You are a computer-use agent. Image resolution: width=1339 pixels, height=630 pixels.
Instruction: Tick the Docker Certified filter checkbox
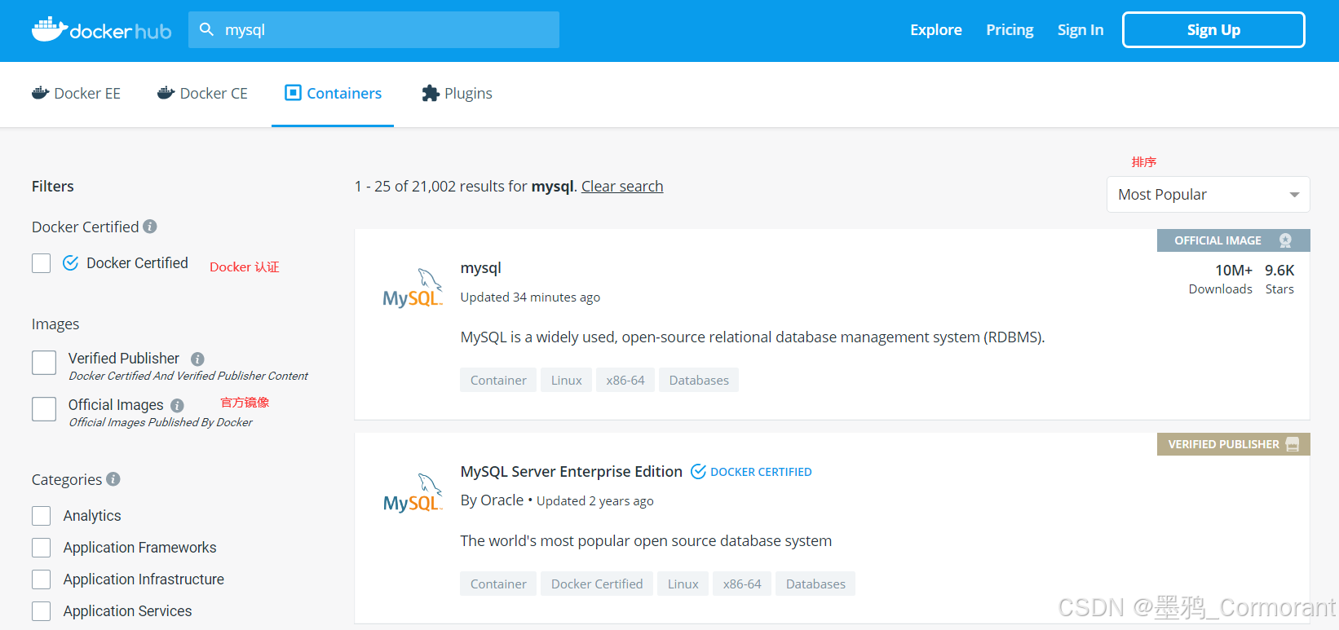[x=42, y=263]
